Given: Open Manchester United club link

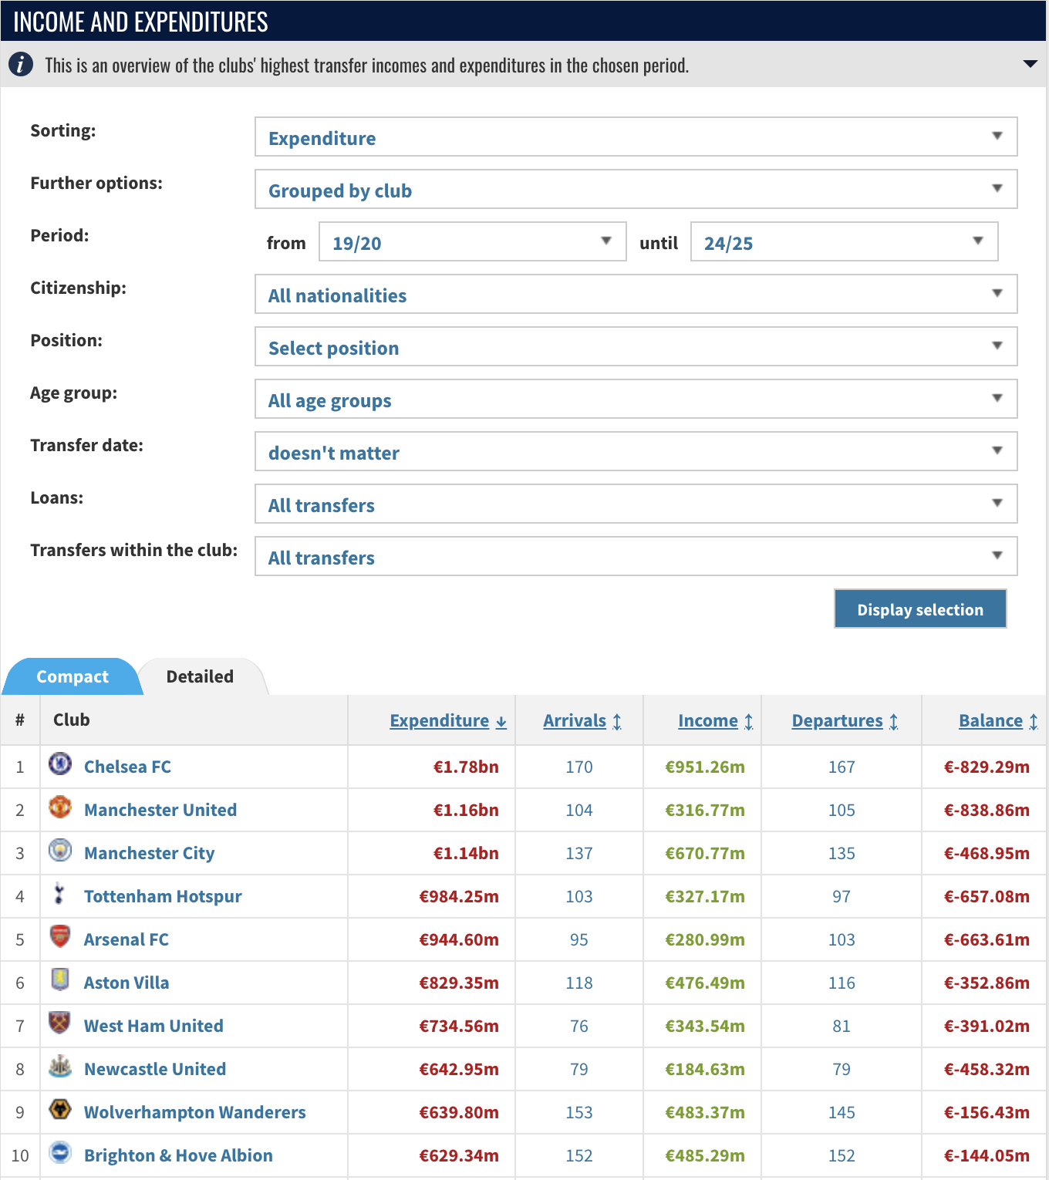Looking at the screenshot, I should [x=160, y=810].
